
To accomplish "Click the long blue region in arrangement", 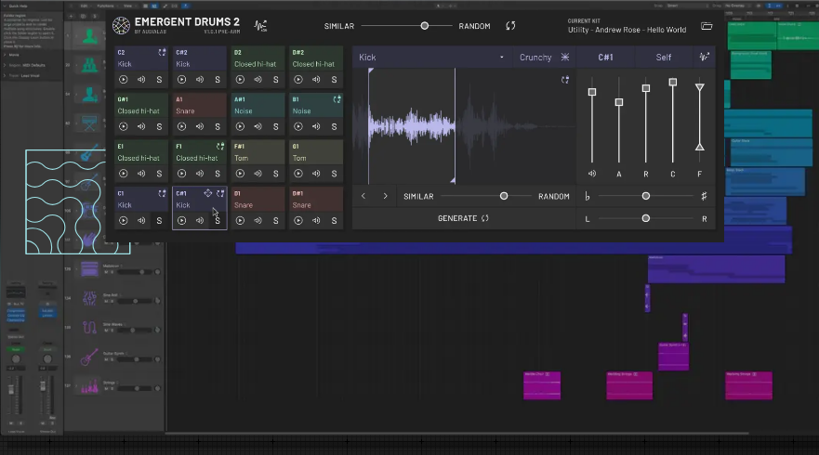I will pos(514,248).
